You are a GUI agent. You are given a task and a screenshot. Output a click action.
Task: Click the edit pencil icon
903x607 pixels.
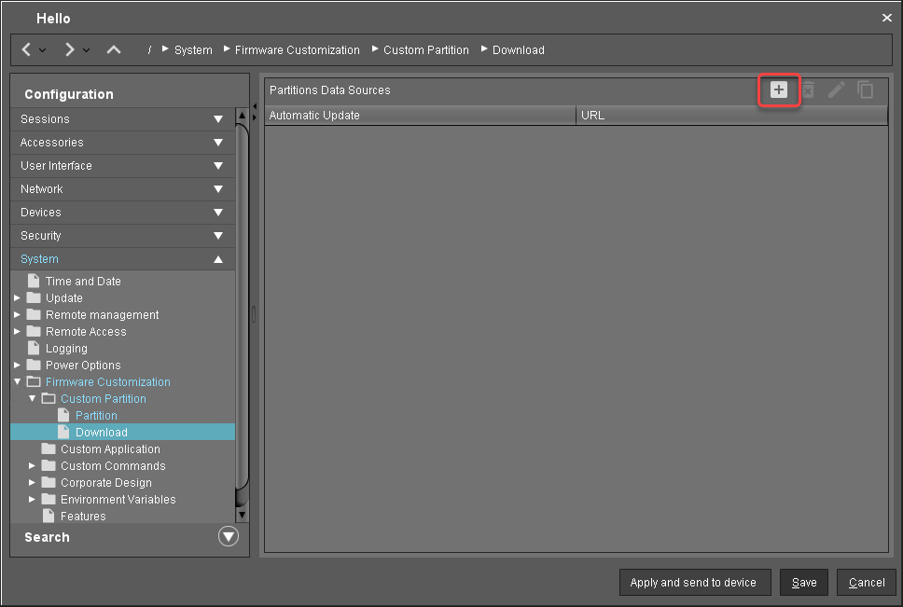837,90
